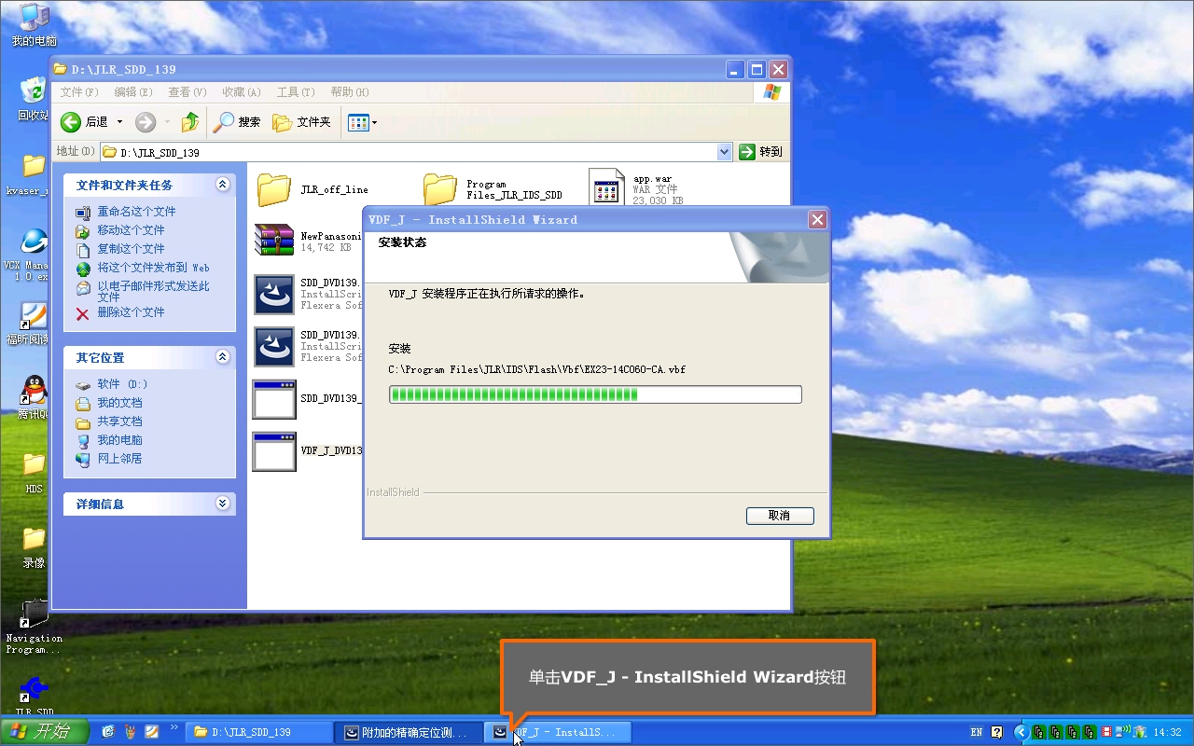This screenshot has width=1194, height=746.
Task: Click the VDF_J - InstallS... taskbar button
Action: tap(558, 732)
